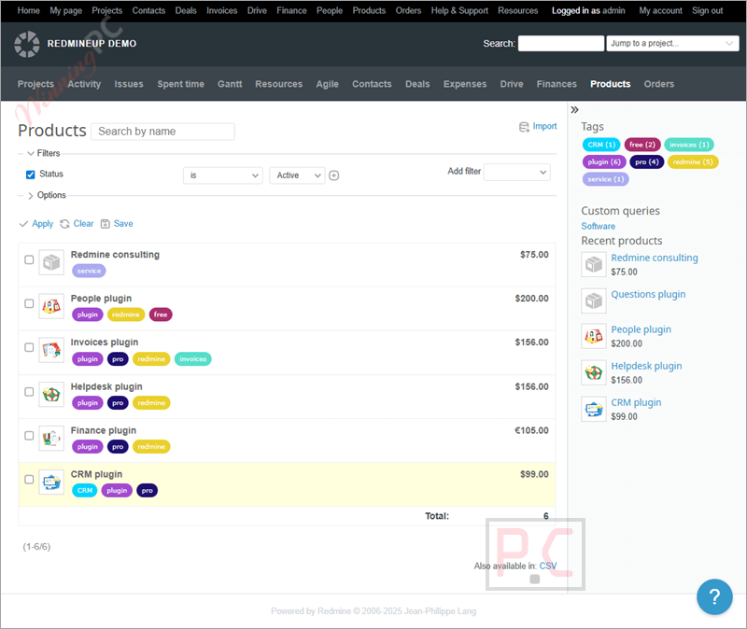The image size is (747, 629).
Task: Filter by the CRM (1) tag in sidebar
Action: pos(601,145)
